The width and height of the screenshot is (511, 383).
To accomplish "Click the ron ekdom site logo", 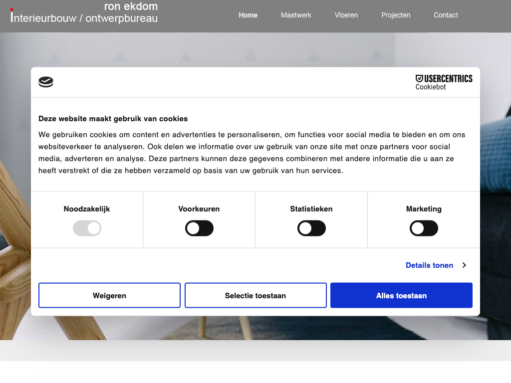I will tap(84, 13).
